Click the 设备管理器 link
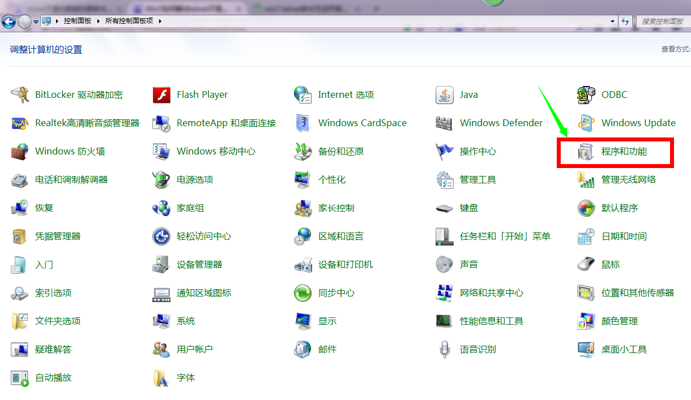 199,264
